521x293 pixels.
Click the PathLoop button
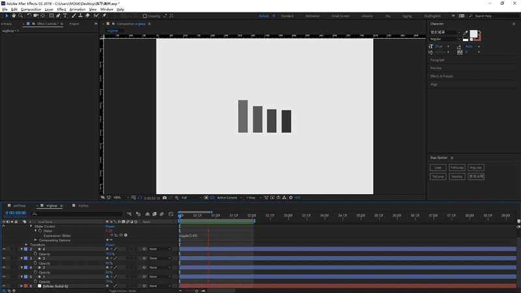tap(457, 167)
